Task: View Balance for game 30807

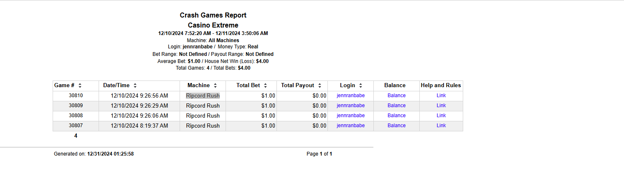Action: [x=396, y=126]
